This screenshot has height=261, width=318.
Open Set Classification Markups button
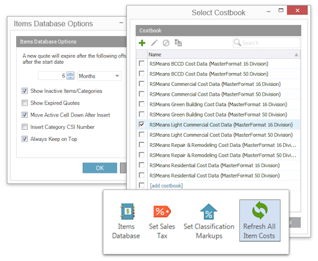point(209,221)
